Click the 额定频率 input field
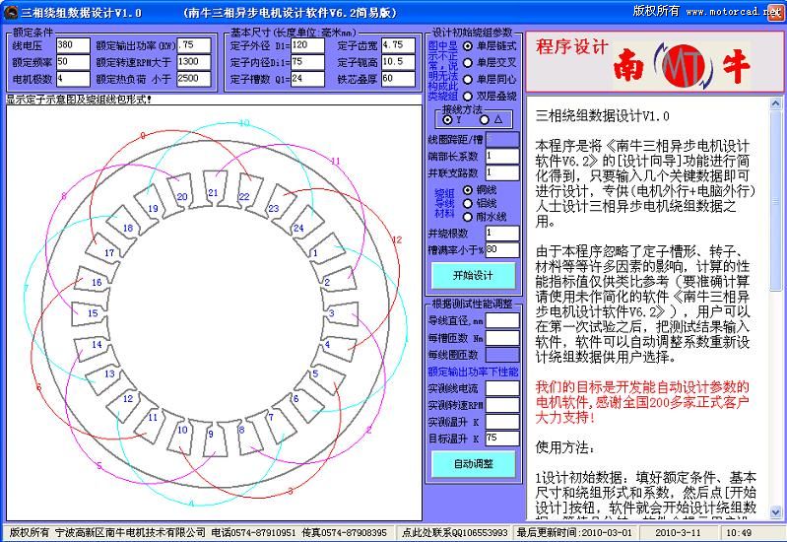The image size is (787, 542). (x=73, y=62)
